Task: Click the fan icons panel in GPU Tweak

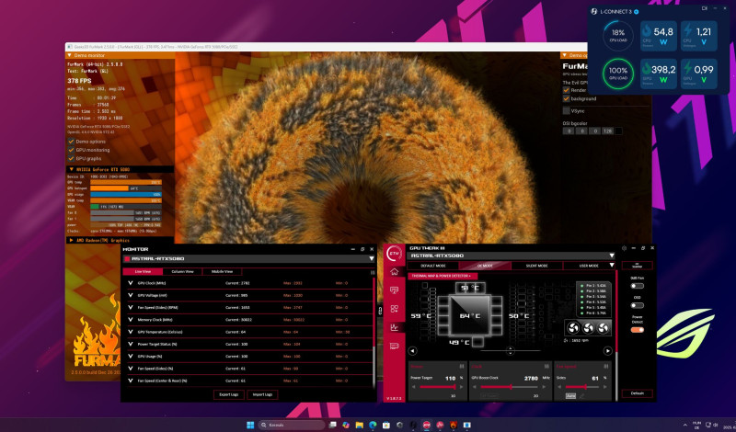Action: tap(588, 327)
